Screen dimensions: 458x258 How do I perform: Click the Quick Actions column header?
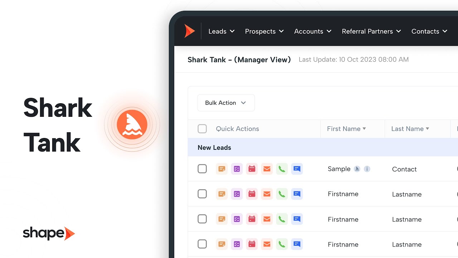point(237,129)
